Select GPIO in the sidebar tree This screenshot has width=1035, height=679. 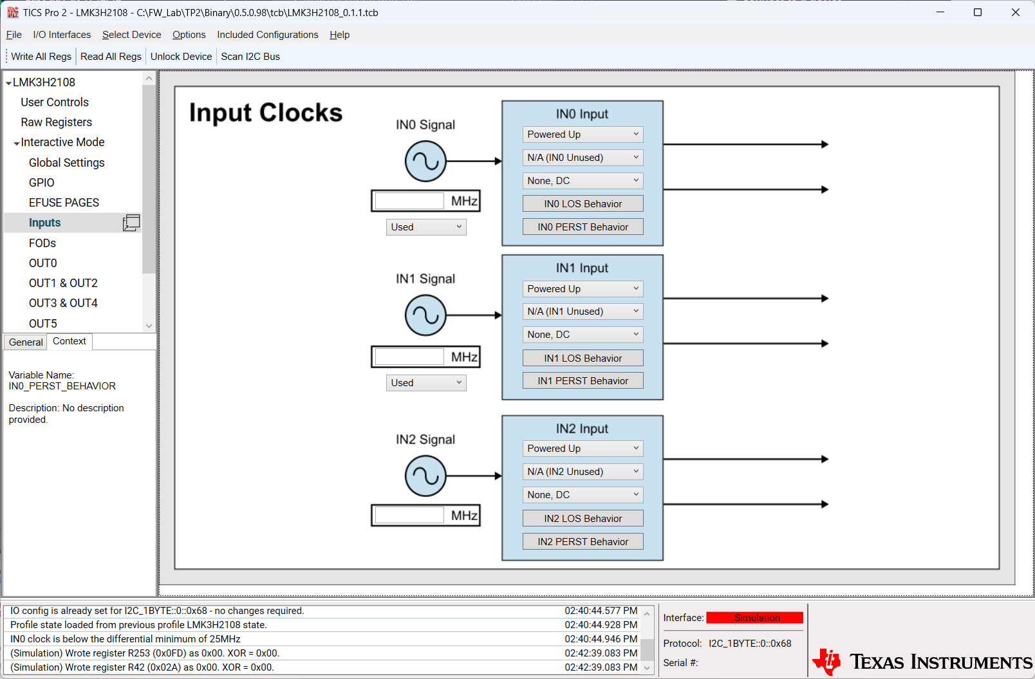point(41,182)
